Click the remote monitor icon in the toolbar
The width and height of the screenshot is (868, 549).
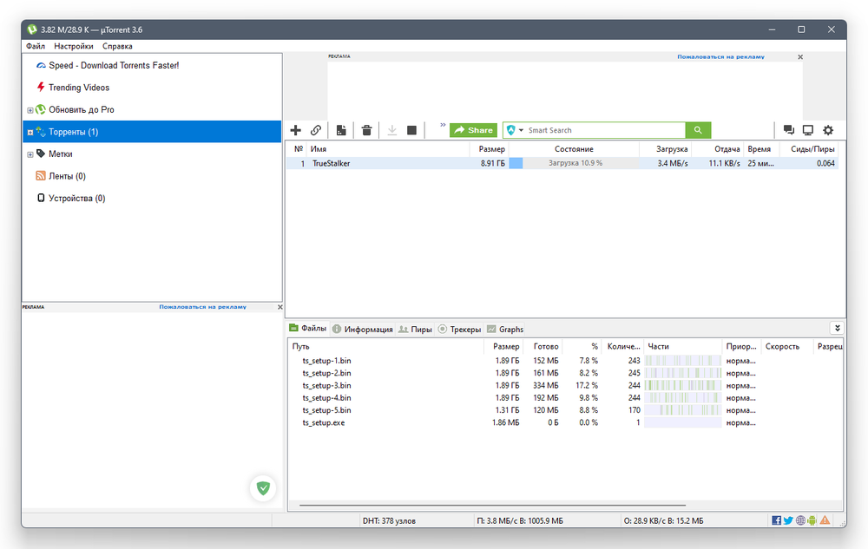pyautogui.click(x=808, y=130)
